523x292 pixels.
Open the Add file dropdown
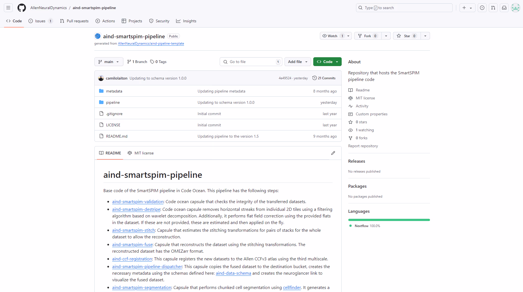tap(298, 62)
